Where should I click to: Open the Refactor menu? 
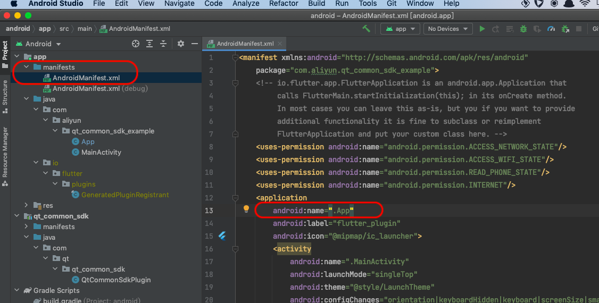(x=284, y=3)
